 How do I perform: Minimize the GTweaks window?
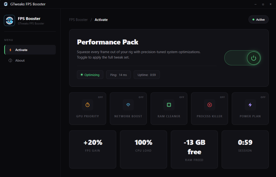pos(256,4)
